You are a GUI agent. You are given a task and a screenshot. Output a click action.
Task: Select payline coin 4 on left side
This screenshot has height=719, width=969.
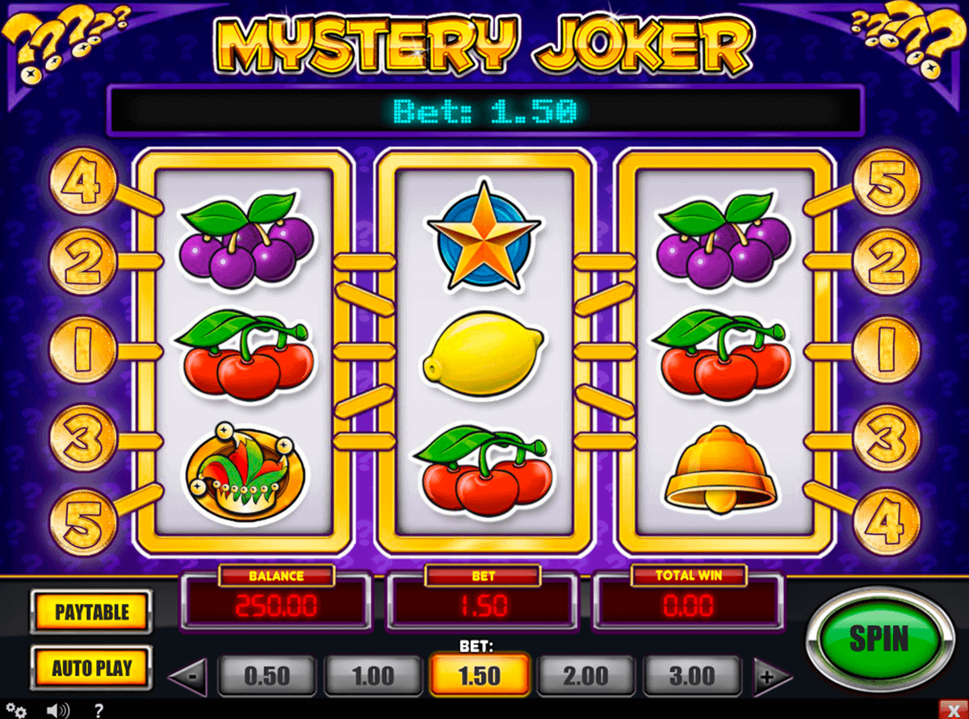pyautogui.click(x=84, y=186)
